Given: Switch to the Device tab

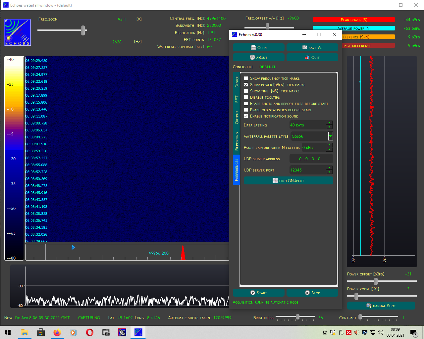Looking at the screenshot, I should (x=237, y=82).
